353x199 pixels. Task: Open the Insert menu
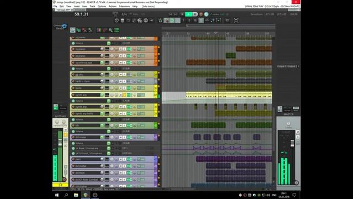[x=77, y=6]
